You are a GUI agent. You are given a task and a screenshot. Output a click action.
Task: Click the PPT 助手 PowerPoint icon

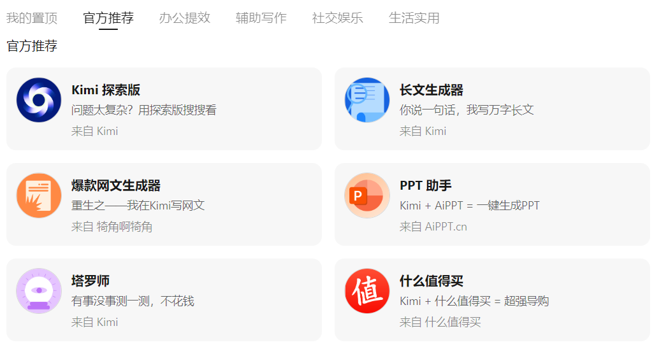(367, 195)
